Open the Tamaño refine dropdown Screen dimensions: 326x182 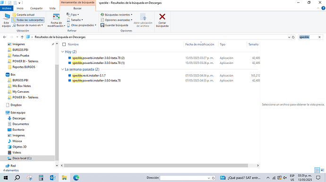coord(75,20)
